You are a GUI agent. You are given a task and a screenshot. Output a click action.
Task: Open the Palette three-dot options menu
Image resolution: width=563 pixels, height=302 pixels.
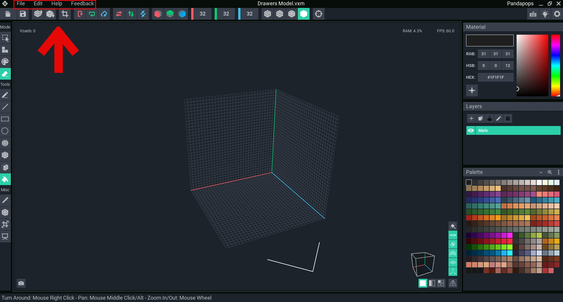pos(558,172)
